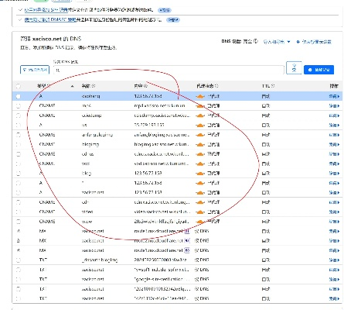
Task: Tick the checkbox for anfangblogimg CNAME record
Action: tap(19, 135)
